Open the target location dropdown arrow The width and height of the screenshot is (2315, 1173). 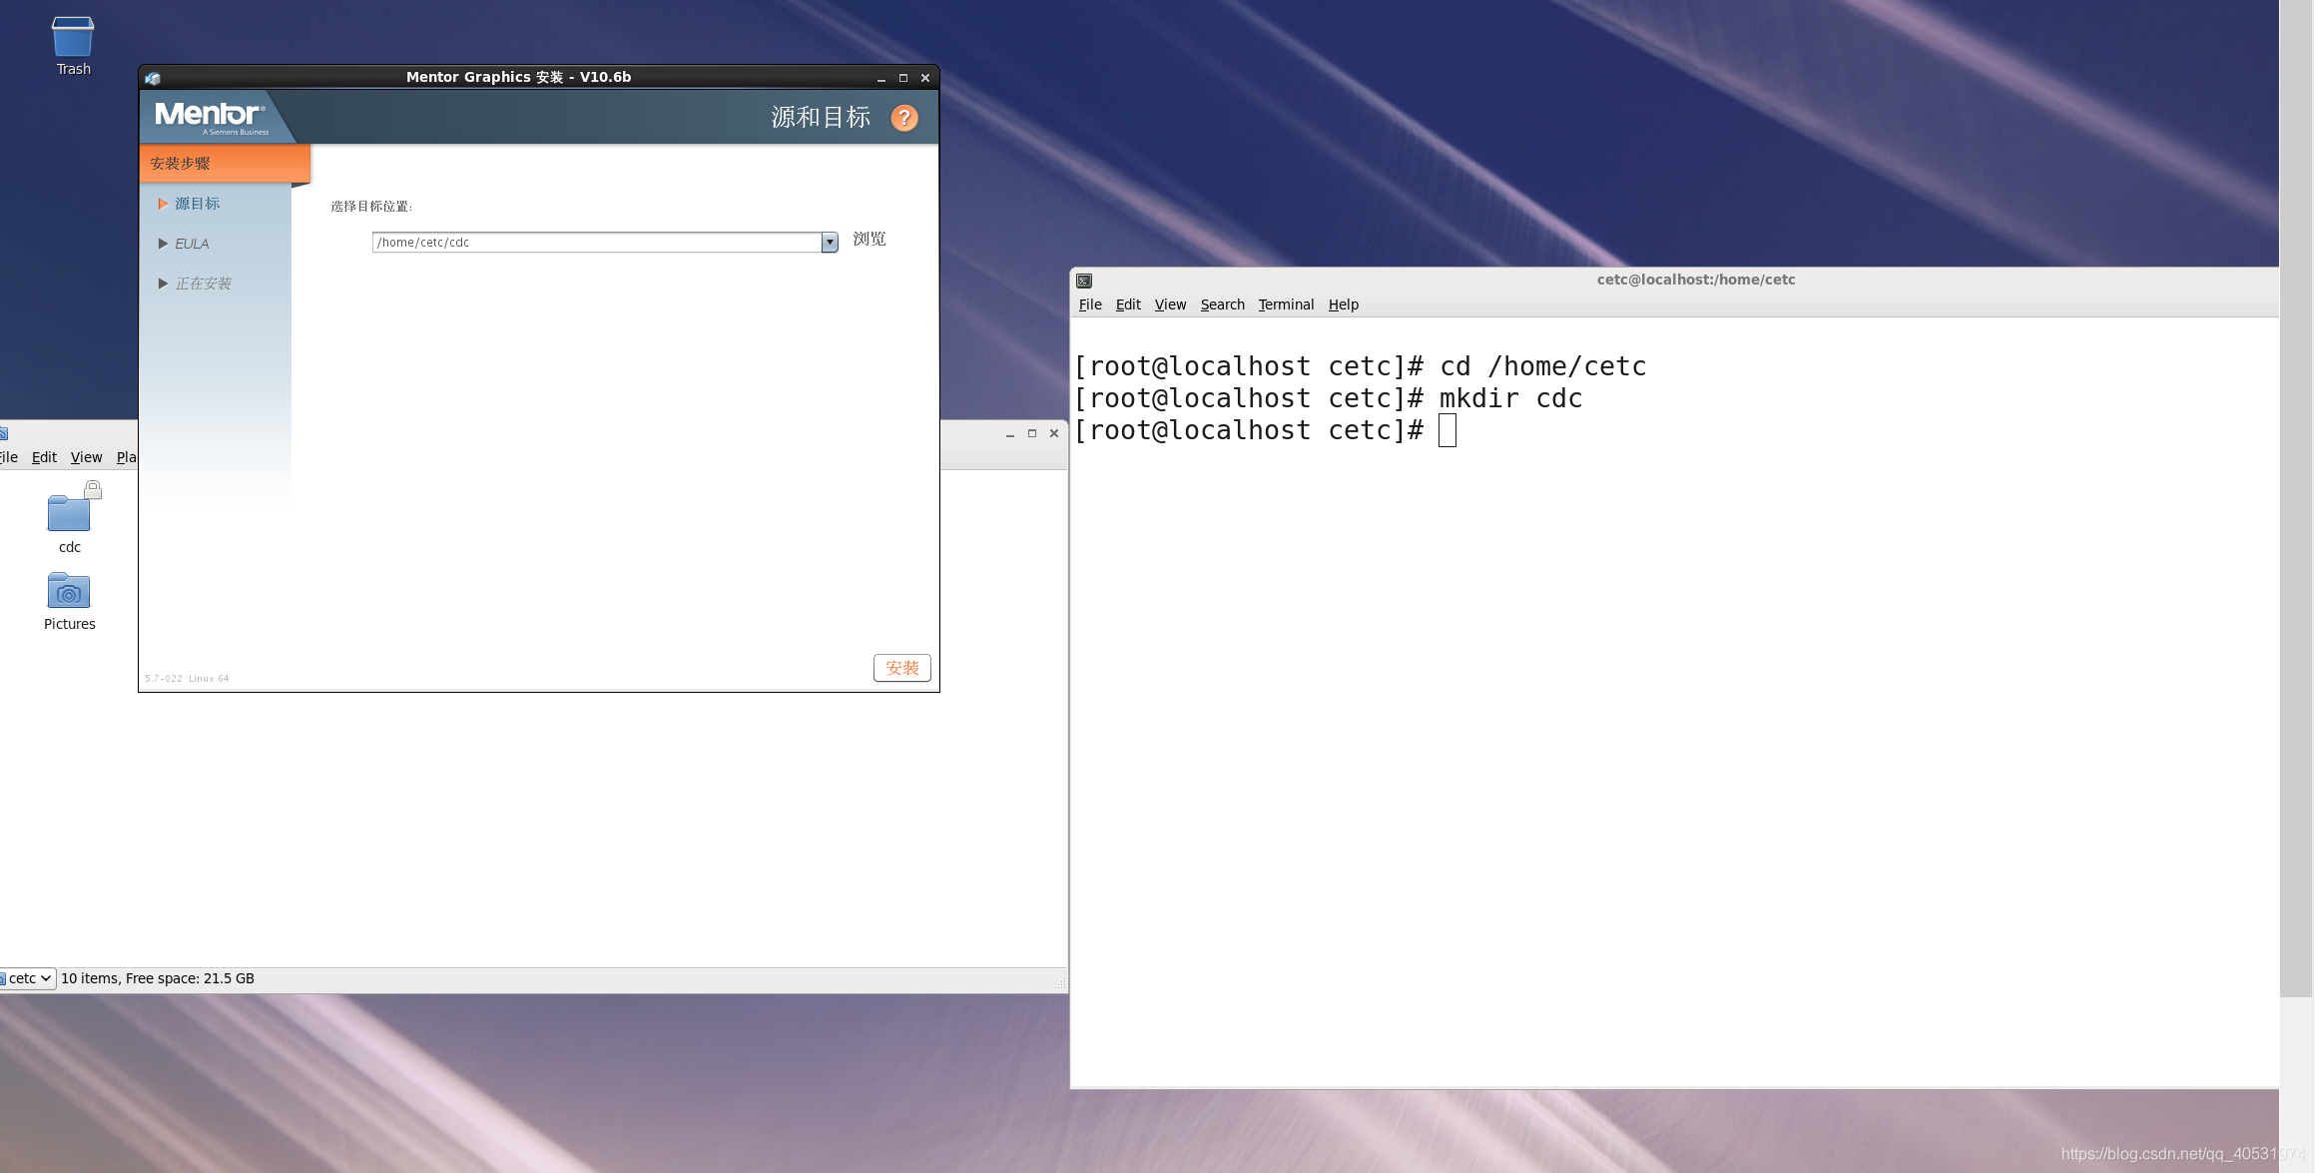[x=830, y=243]
